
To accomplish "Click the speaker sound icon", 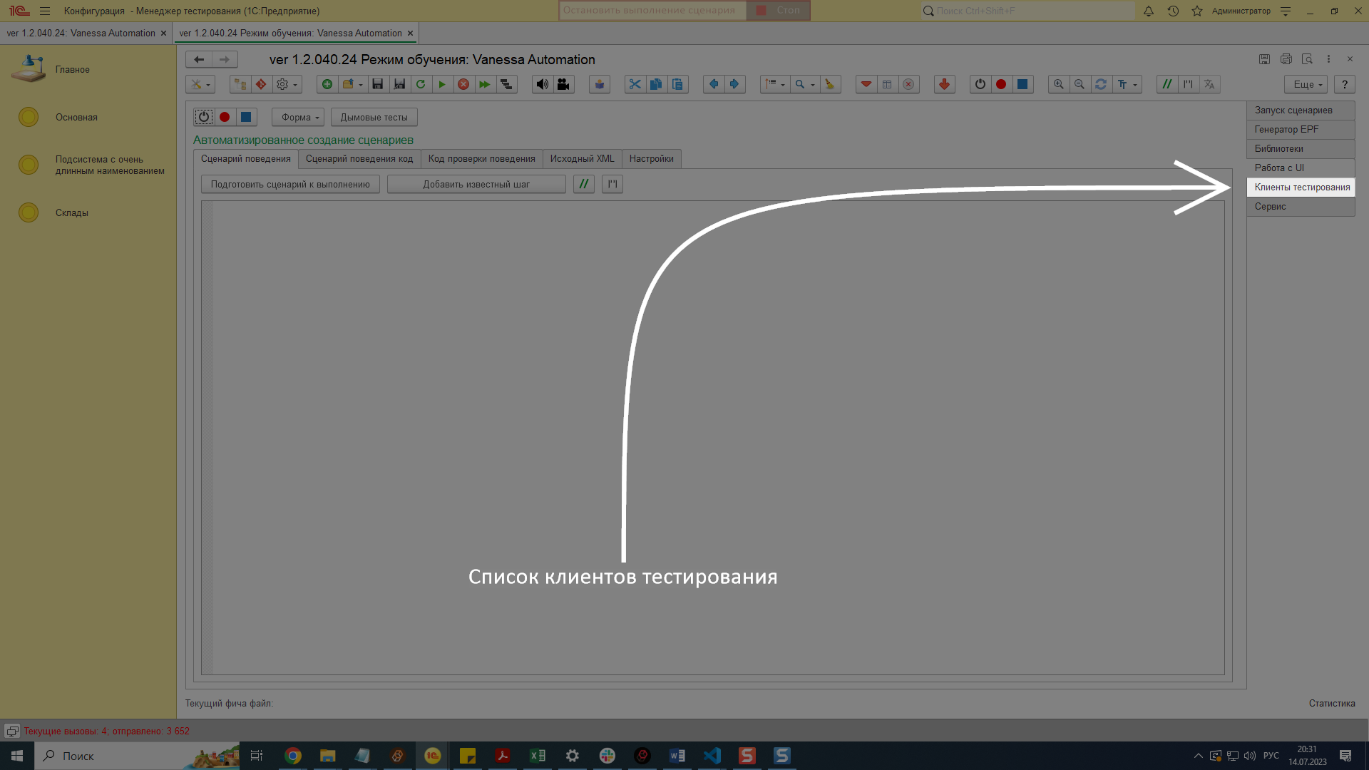I will [543, 84].
